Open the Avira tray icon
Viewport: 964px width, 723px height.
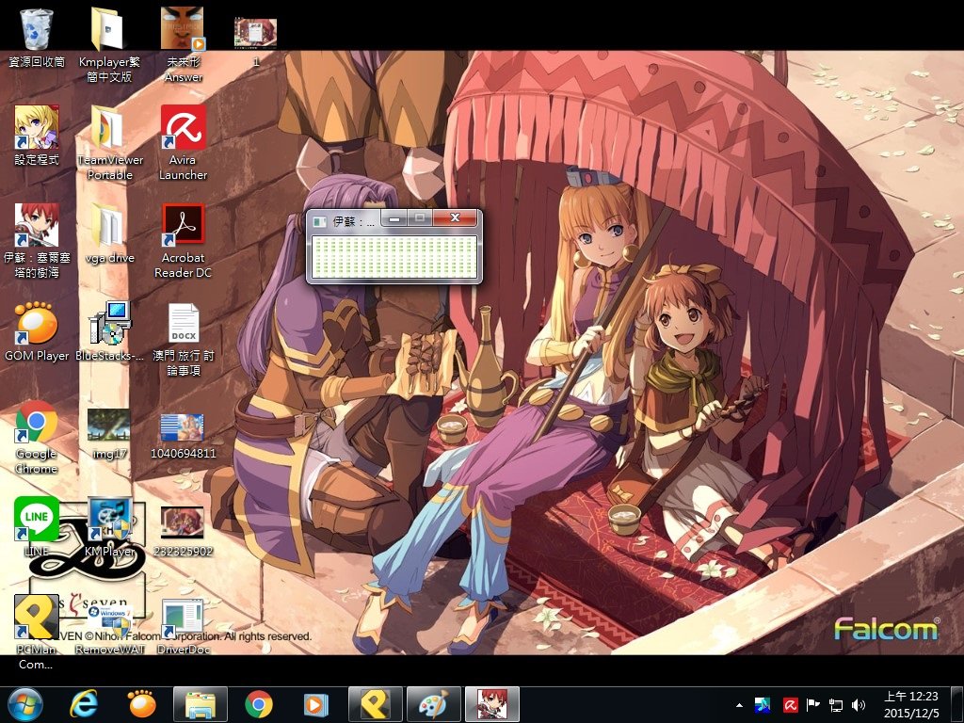pyautogui.click(x=790, y=705)
